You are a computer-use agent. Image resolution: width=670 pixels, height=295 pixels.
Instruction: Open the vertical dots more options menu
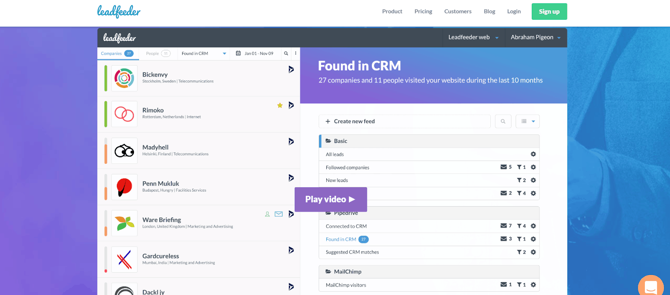click(x=296, y=53)
